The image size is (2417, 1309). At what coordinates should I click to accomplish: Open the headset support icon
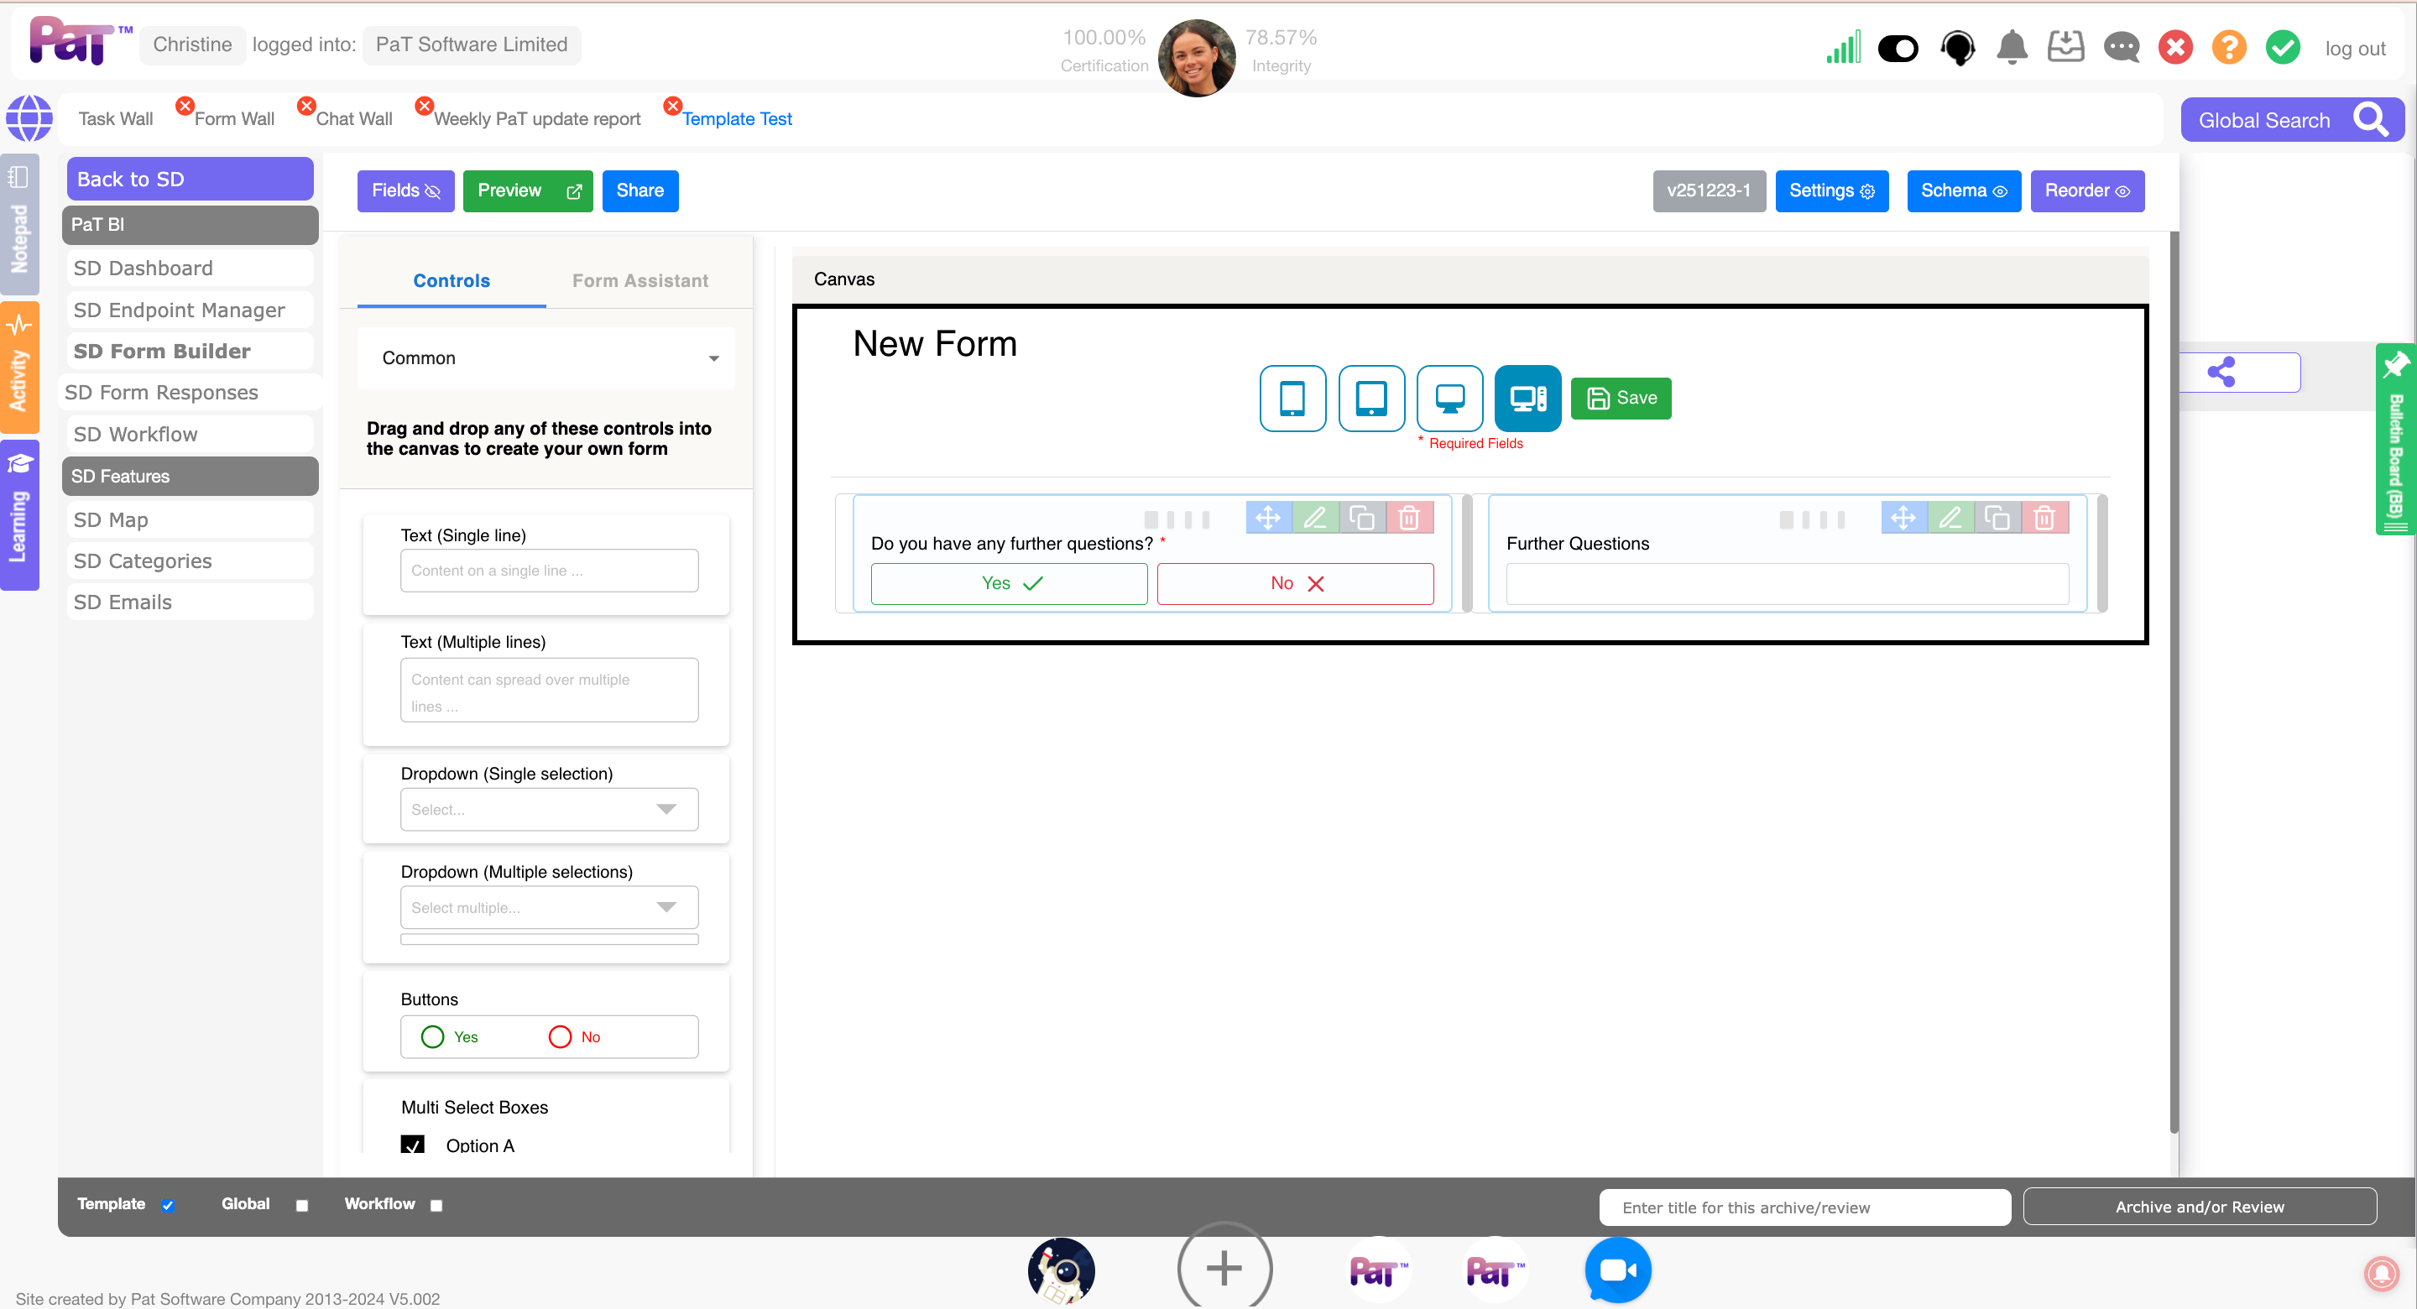1957,47
